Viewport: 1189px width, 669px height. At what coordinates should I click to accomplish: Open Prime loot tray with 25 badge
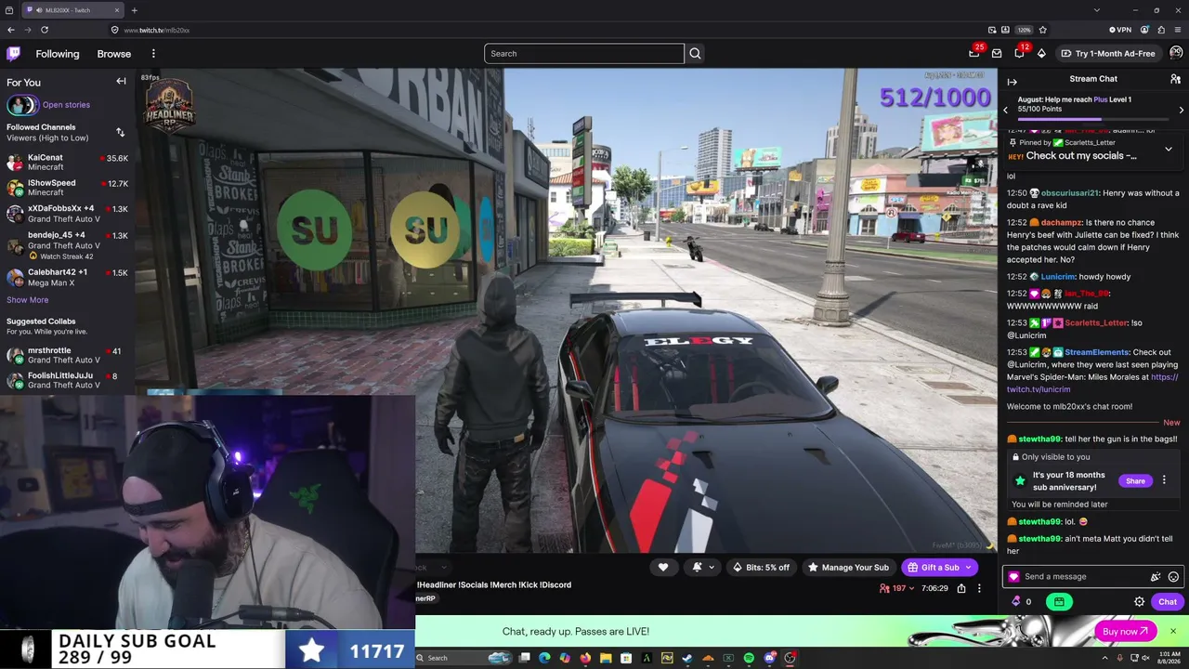tap(974, 54)
